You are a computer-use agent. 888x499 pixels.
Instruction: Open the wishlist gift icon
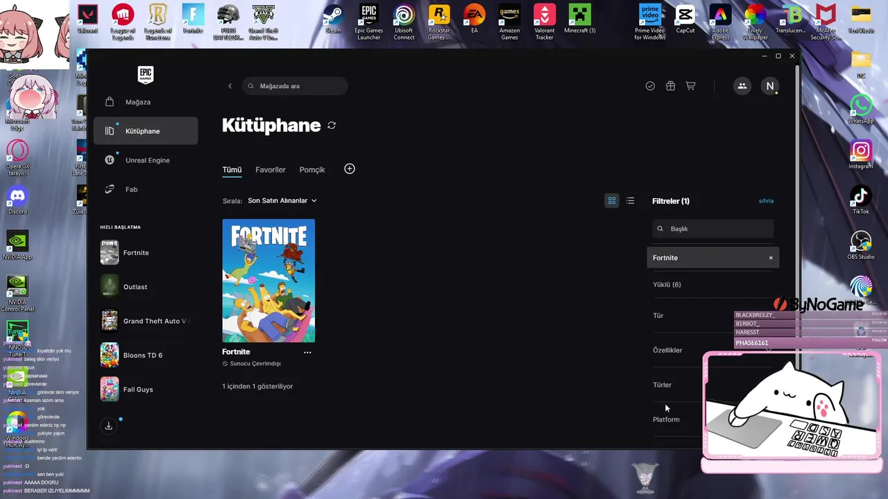coord(670,86)
